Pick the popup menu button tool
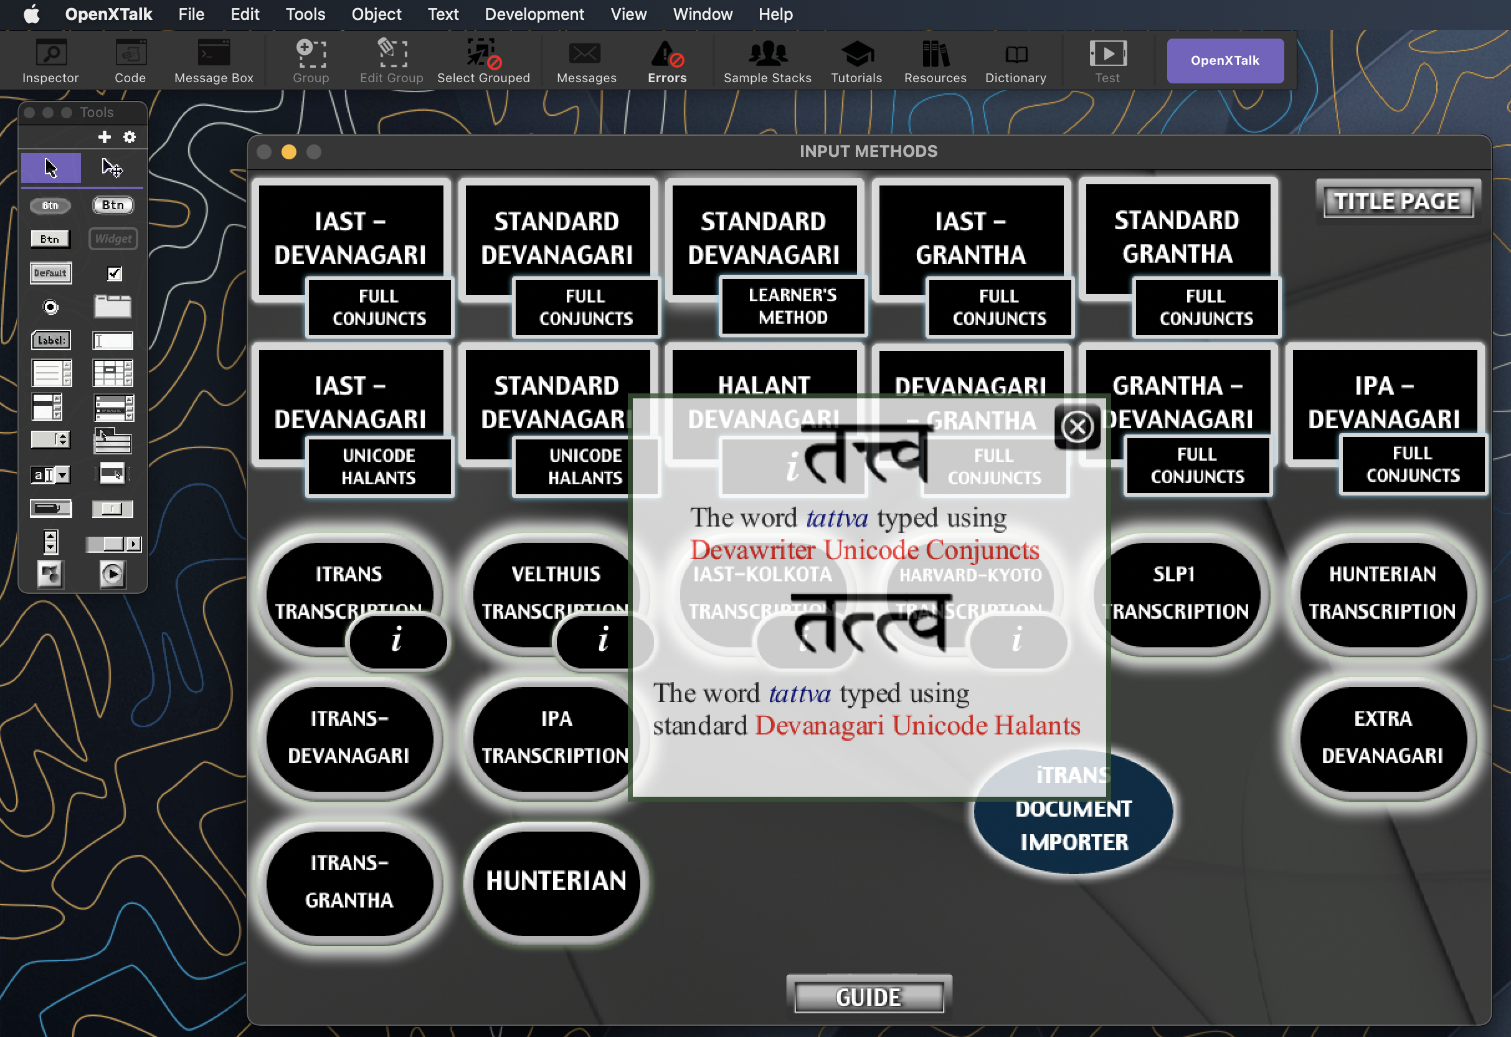Viewport: 1511px width, 1037px height. point(113,473)
